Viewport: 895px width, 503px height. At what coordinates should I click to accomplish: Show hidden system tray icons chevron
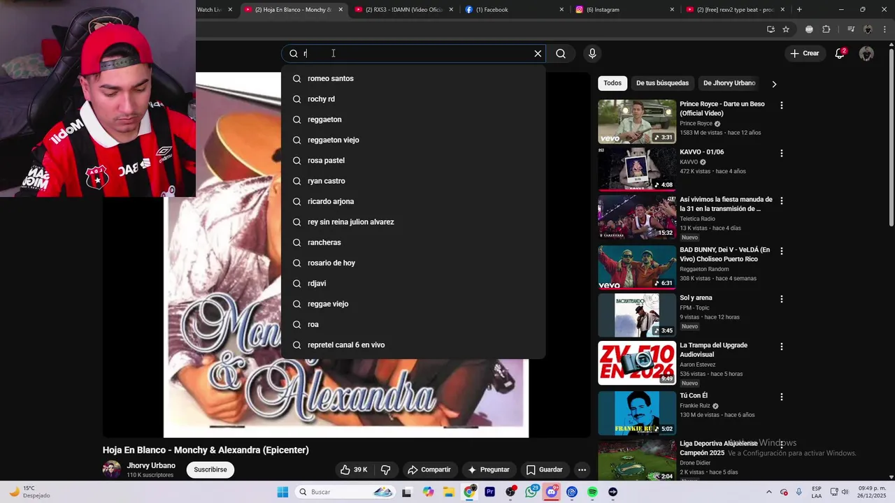click(x=769, y=492)
